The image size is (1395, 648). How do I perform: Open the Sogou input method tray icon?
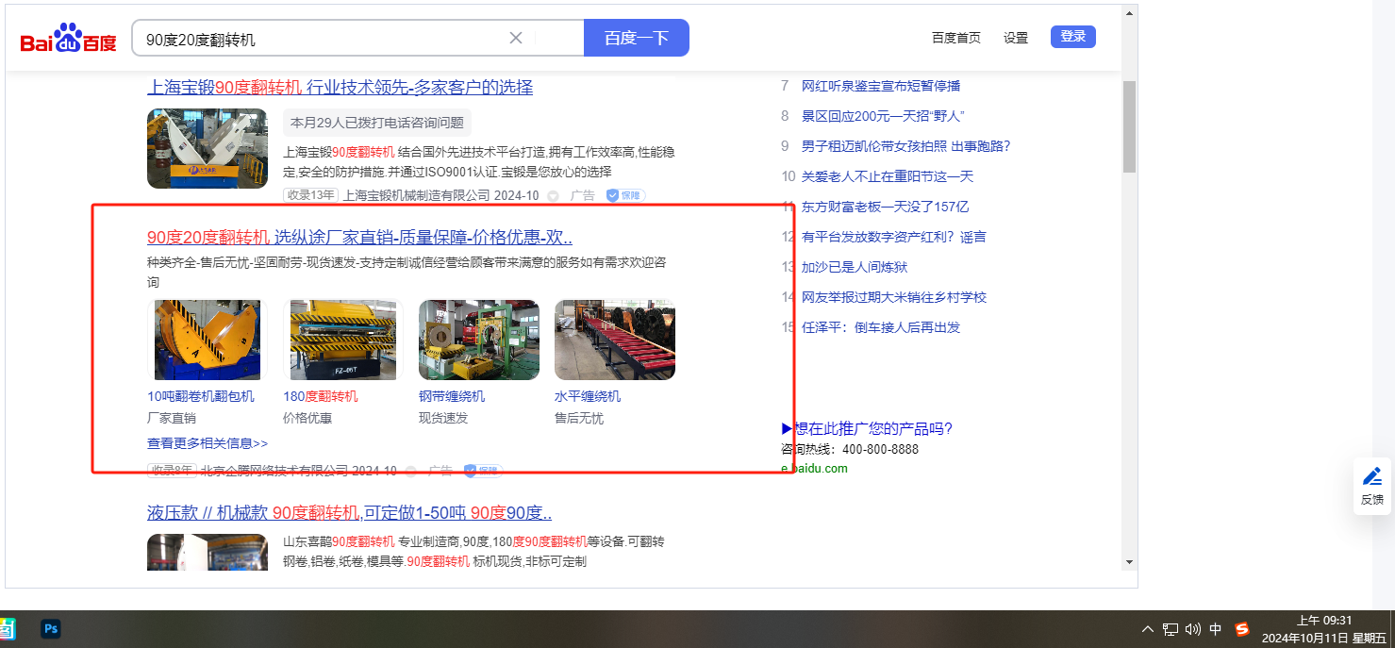(x=1243, y=629)
